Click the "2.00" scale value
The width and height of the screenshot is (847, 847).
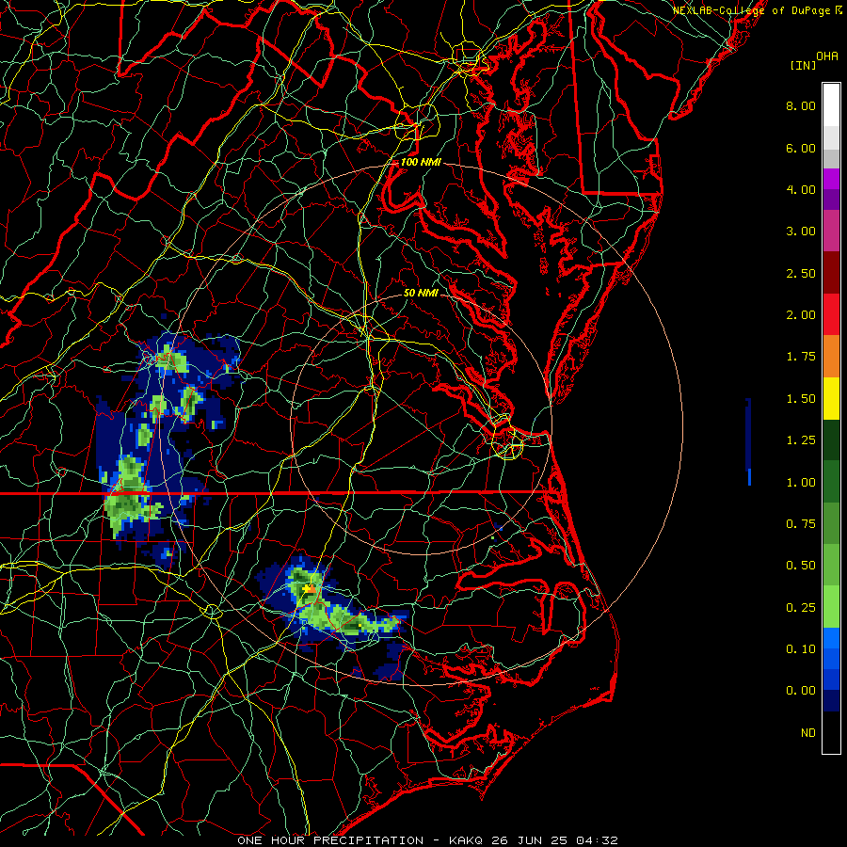pos(801,315)
